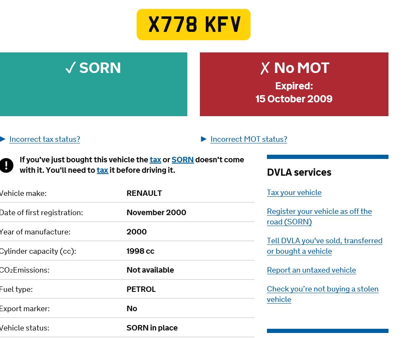The height and width of the screenshot is (338, 409).
Task: Open Report an untaxed vehicle link
Action: click(x=311, y=270)
